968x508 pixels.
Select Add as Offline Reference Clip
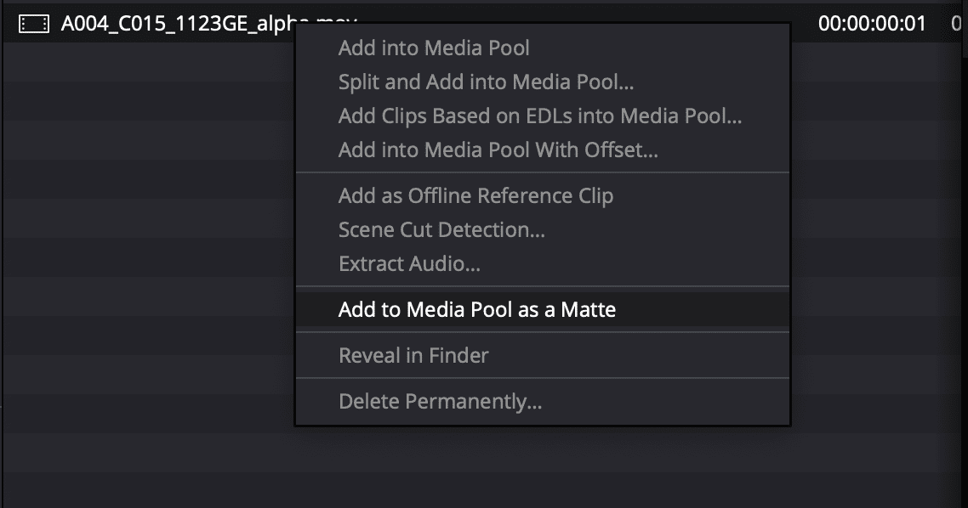[x=475, y=196]
